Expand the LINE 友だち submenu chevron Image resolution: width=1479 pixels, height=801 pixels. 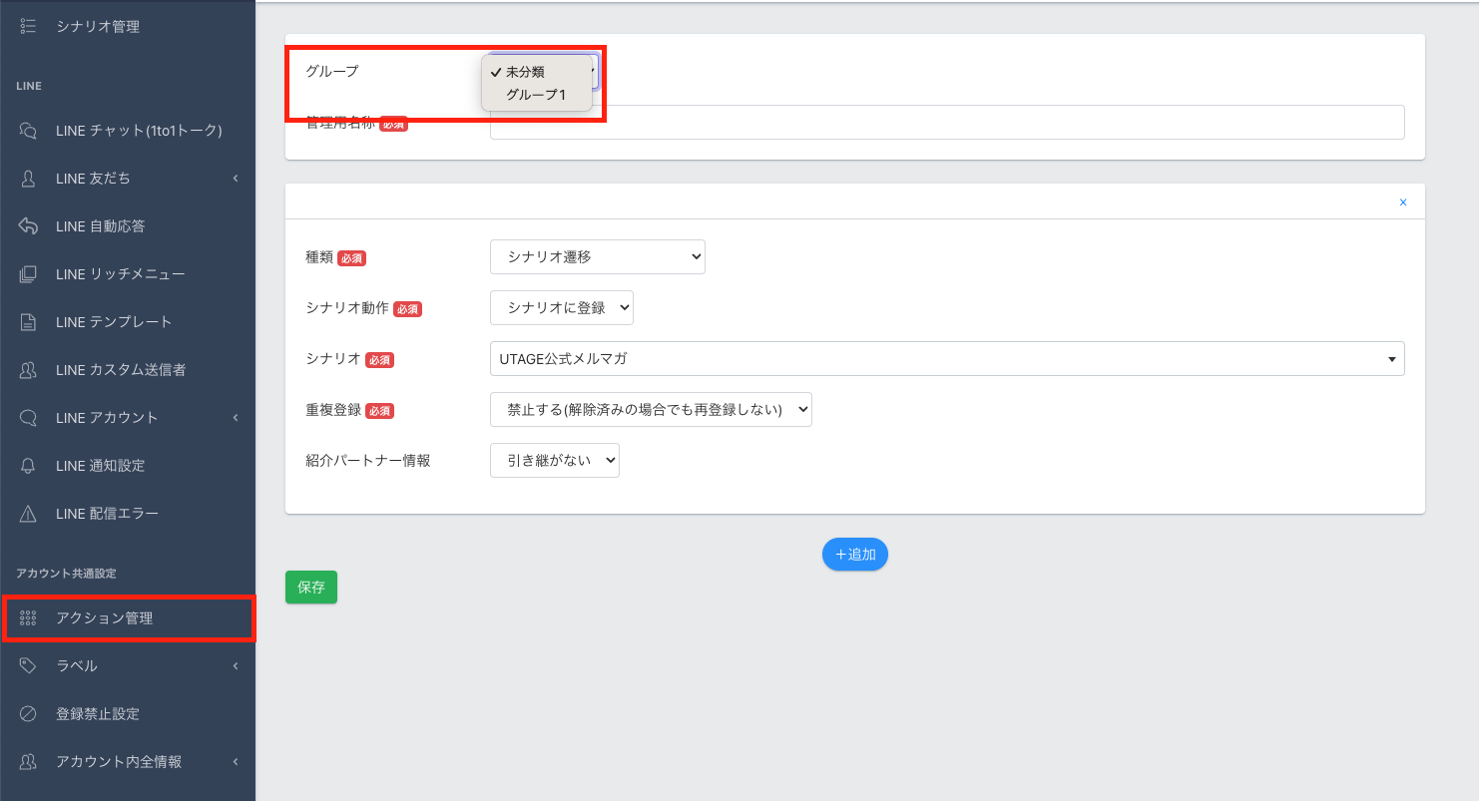236,179
